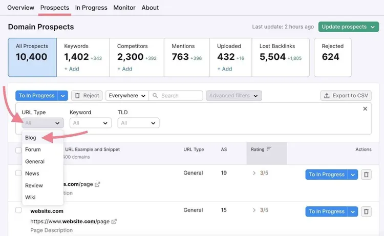
Task: Choose Blog from the URL Type list
Action: pos(31,138)
